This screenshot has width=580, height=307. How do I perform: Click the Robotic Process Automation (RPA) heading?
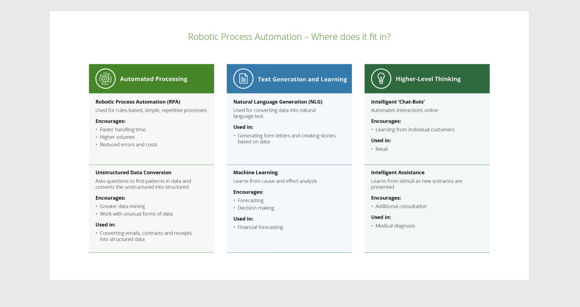tap(138, 102)
